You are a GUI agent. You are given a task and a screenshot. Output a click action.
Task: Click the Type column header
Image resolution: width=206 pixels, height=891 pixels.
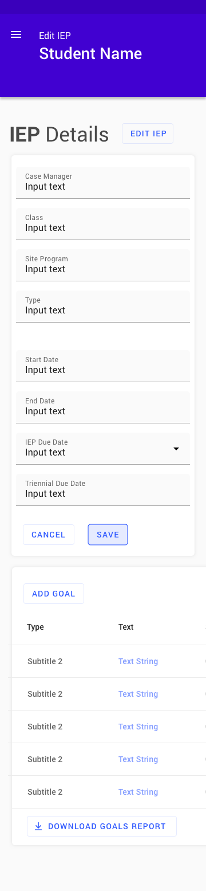point(35,627)
